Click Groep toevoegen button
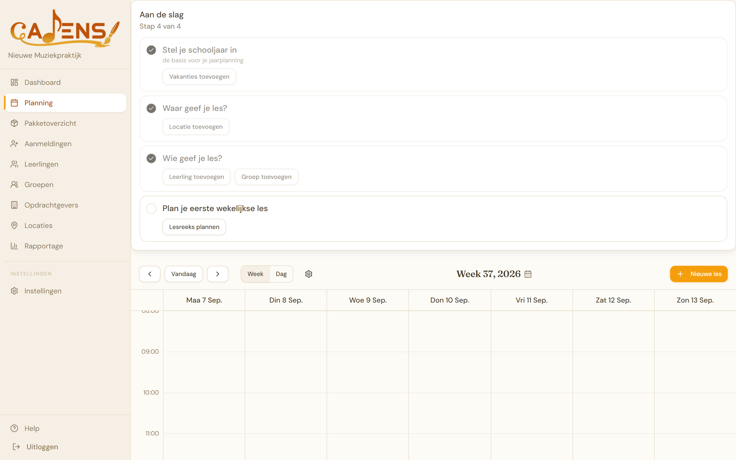This screenshot has height=460, width=736. [x=267, y=177]
